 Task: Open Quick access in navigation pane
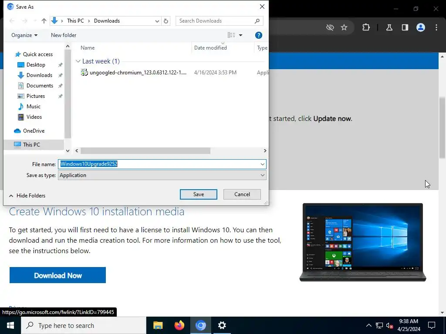click(x=37, y=54)
